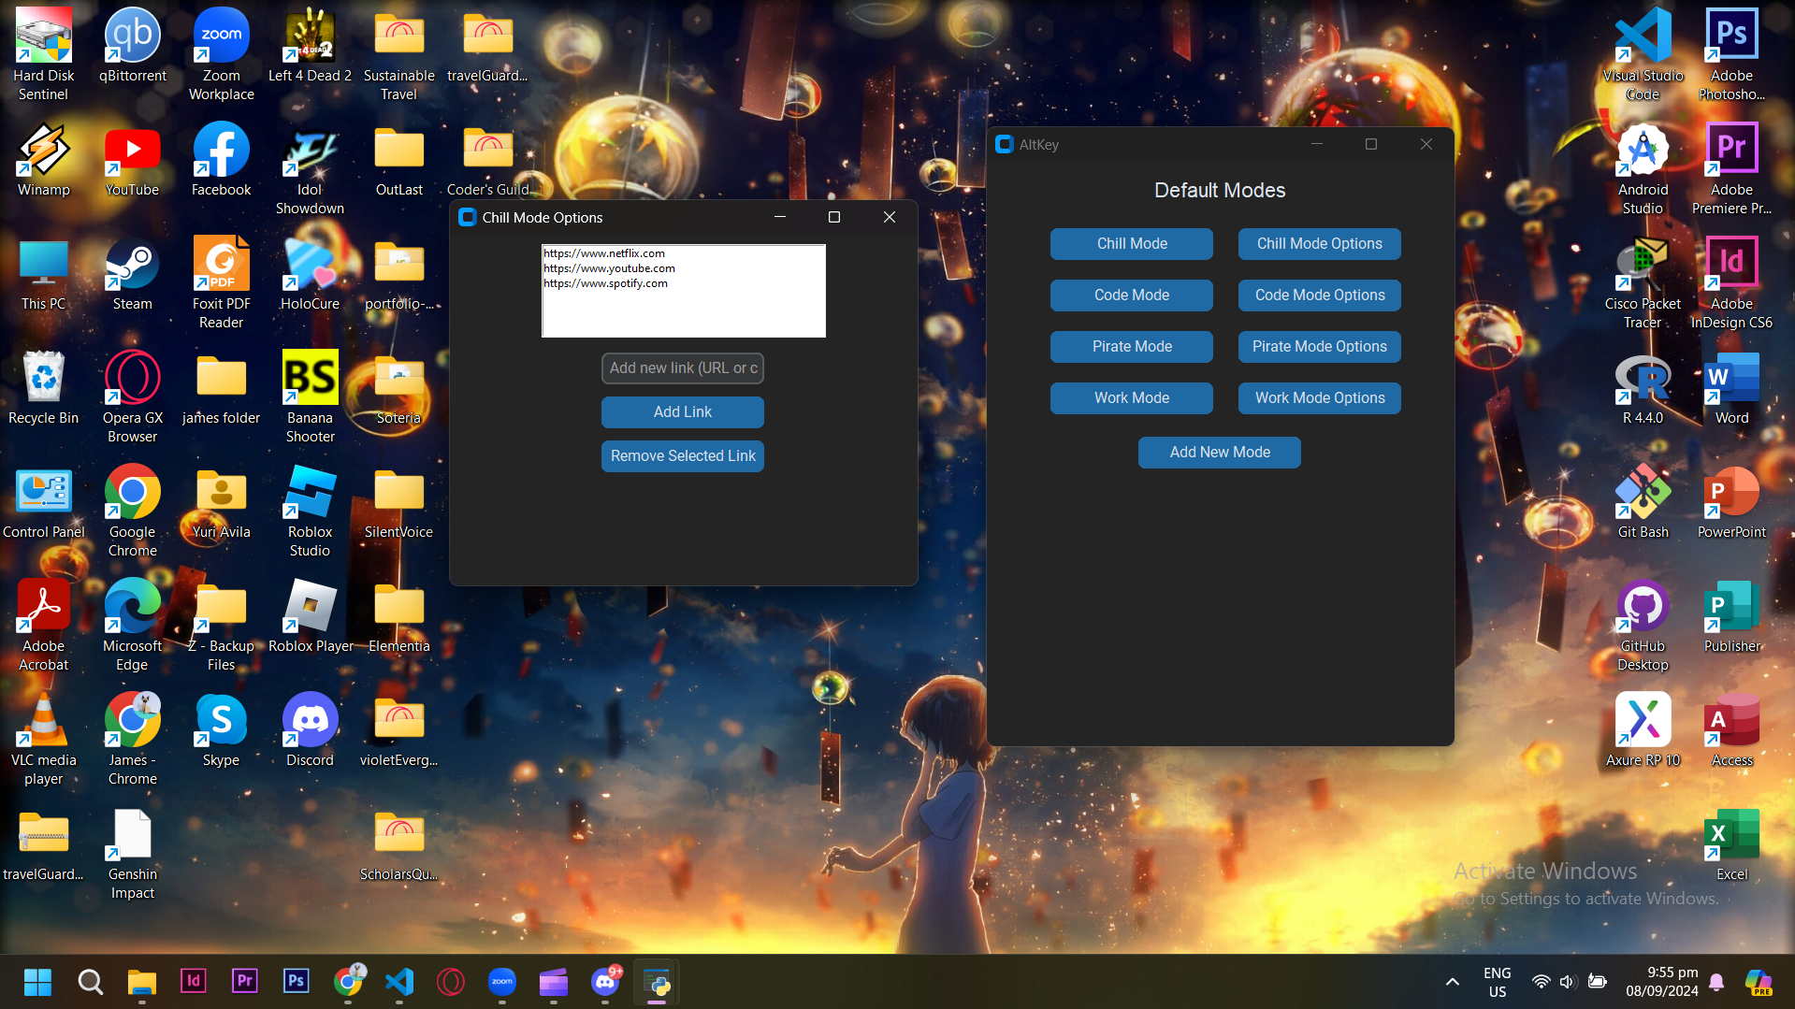Focus the Add new link input field

pyautogui.click(x=683, y=368)
